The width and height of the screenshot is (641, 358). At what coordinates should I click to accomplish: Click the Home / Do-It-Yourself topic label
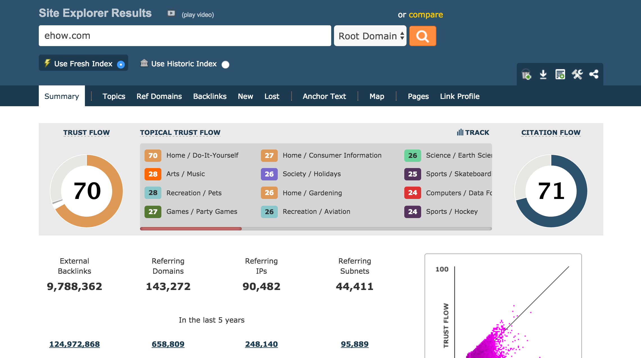point(202,155)
